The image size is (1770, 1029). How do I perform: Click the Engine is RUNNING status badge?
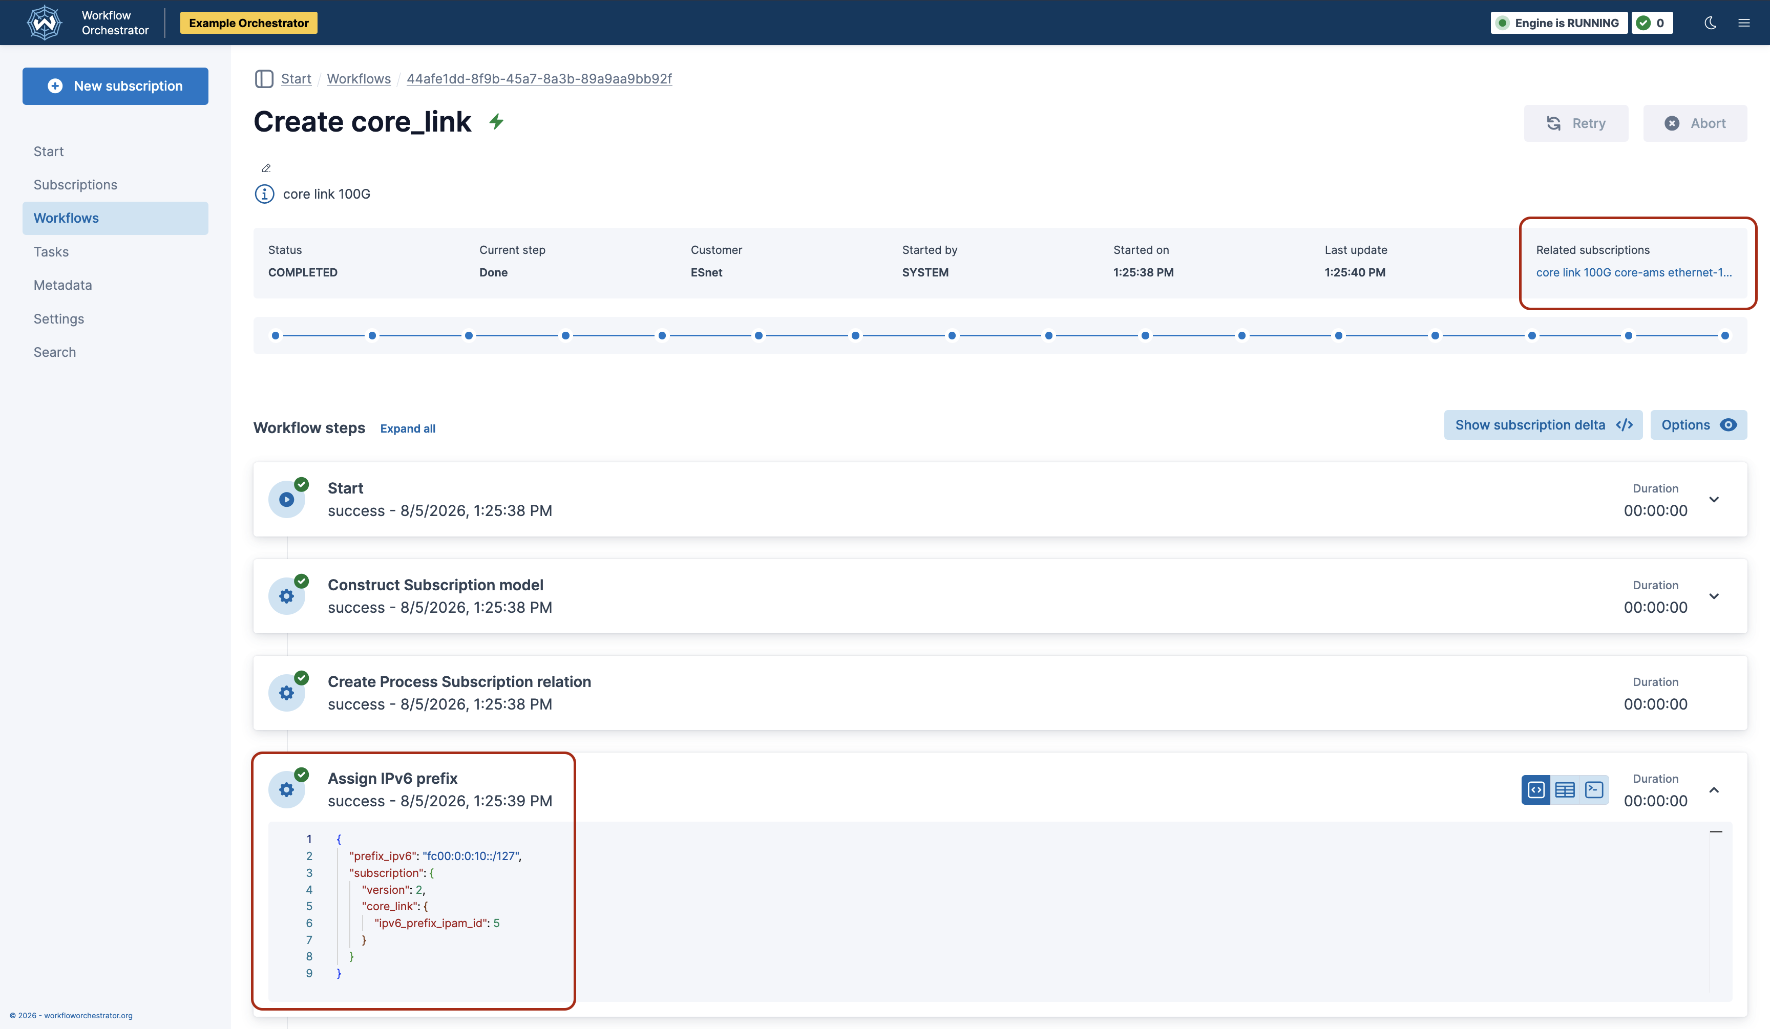pos(1558,23)
